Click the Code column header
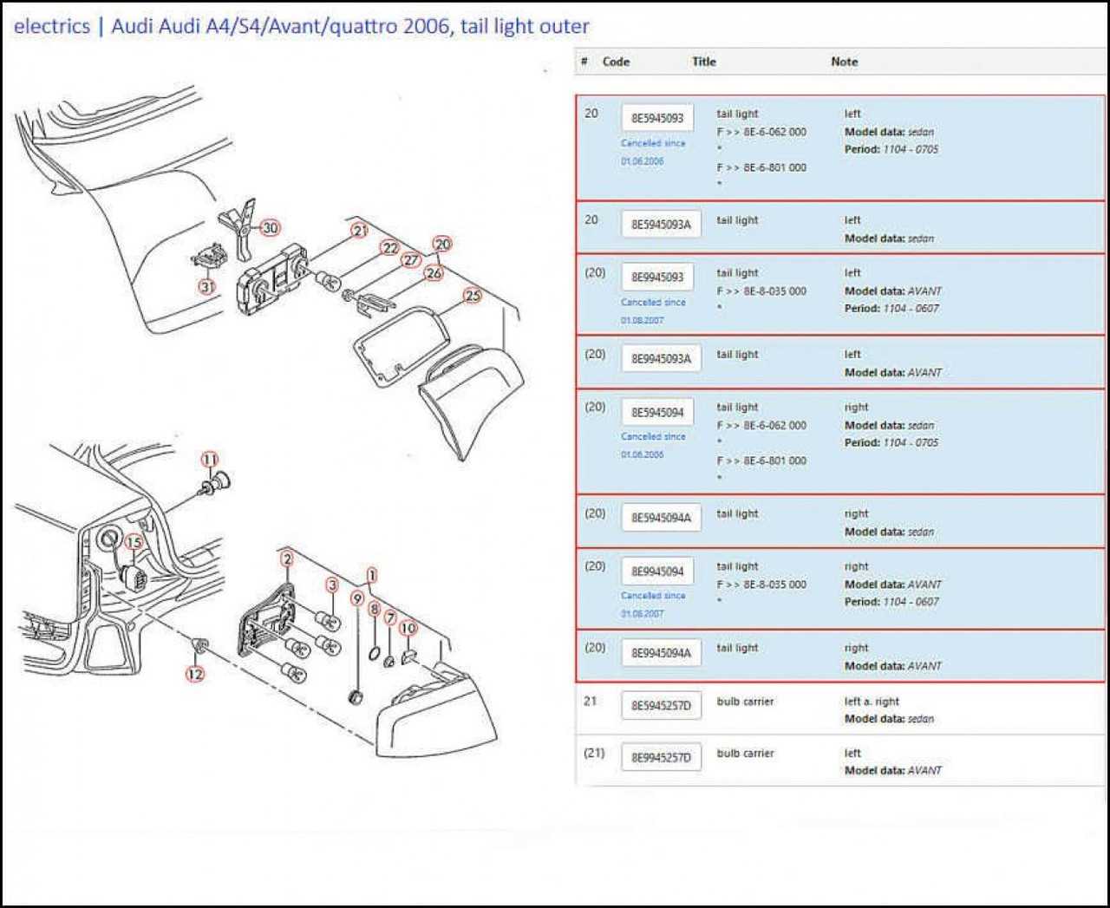Viewport: 1110px width, 908px height. (x=616, y=62)
